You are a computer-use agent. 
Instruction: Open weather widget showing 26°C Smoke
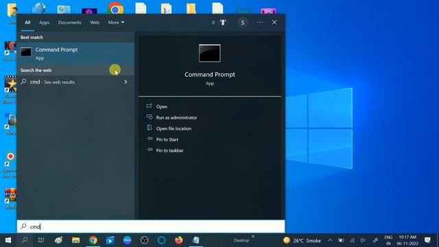click(x=302, y=241)
